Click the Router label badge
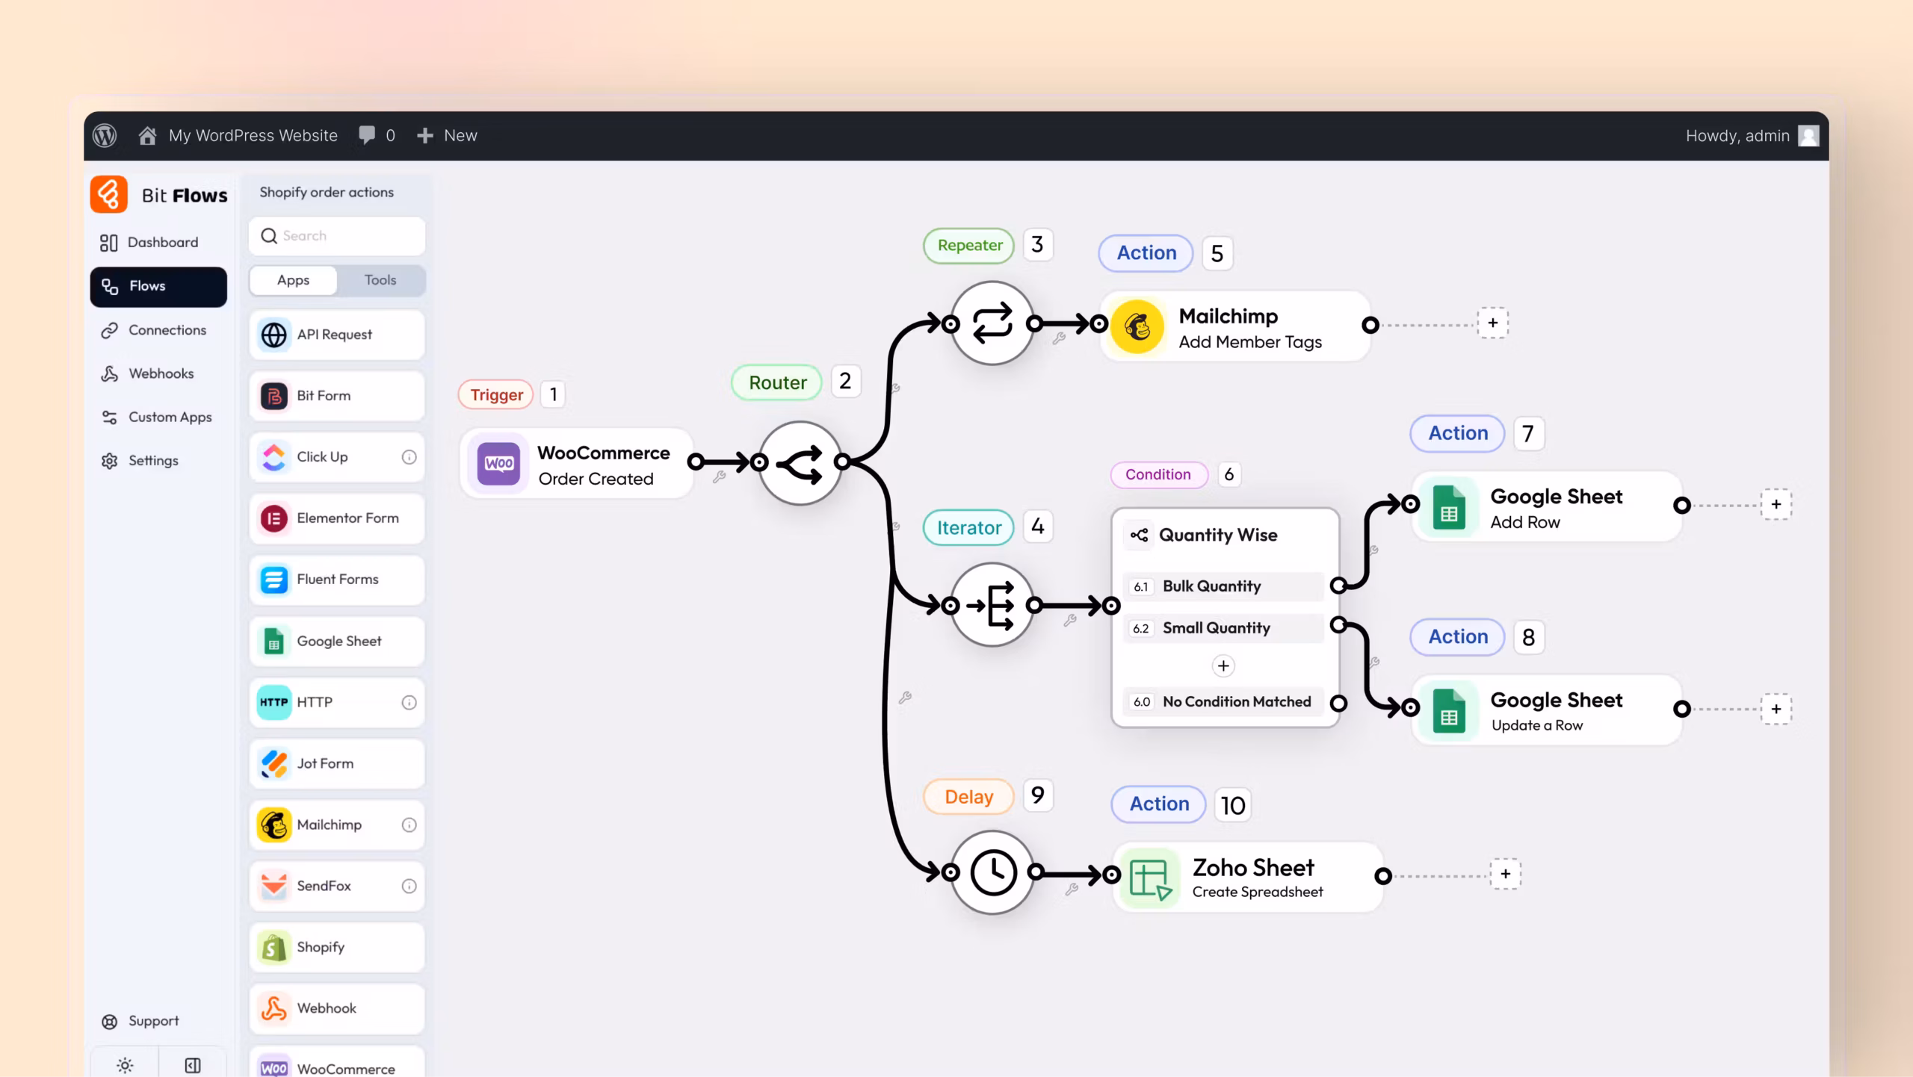This screenshot has width=1913, height=1077. (x=777, y=382)
